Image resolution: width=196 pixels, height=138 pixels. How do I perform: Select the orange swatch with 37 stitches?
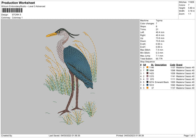(x=148, y=88)
